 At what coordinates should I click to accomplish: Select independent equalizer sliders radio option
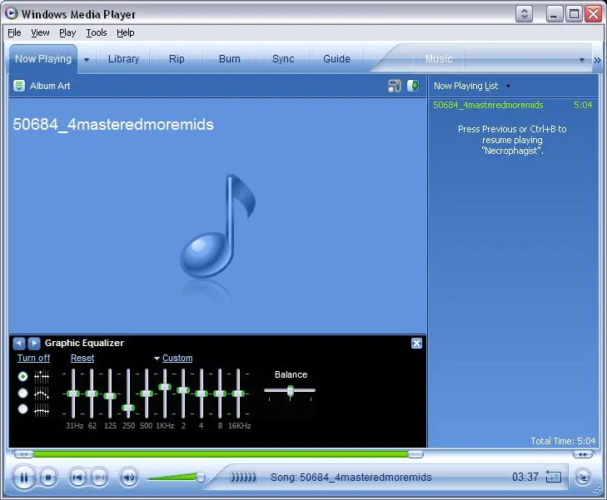[22, 376]
